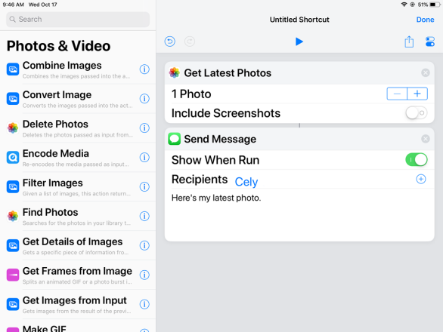Viewport: 443px width, 332px height.
Task: Decrease photo count with minus stepper
Action: 397,94
